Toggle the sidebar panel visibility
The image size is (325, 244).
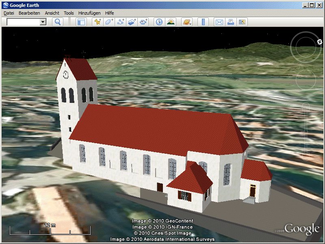[81, 22]
